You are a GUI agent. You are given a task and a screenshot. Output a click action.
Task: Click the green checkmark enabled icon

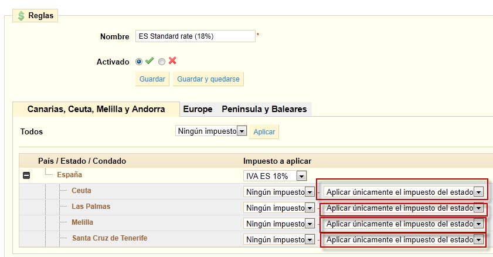click(149, 60)
